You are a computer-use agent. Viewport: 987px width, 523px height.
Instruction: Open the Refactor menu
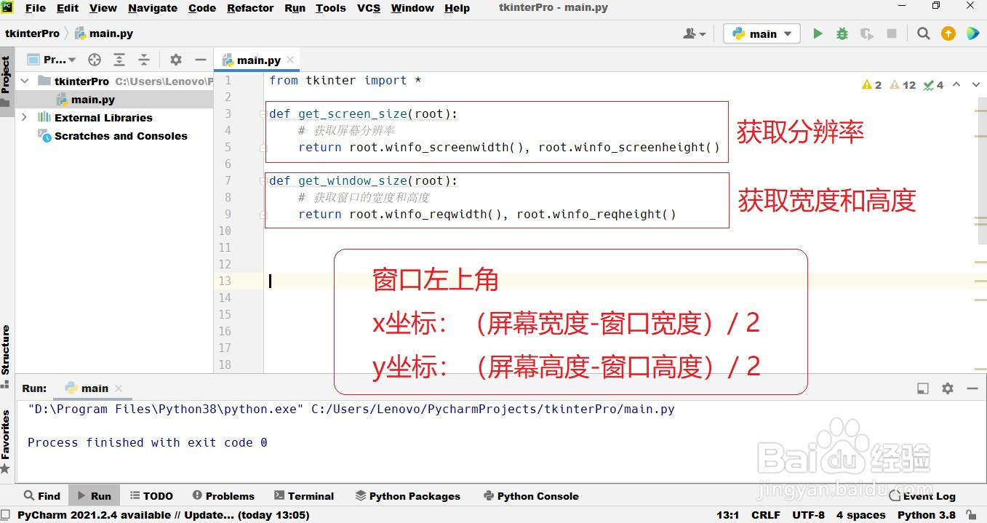(x=250, y=8)
